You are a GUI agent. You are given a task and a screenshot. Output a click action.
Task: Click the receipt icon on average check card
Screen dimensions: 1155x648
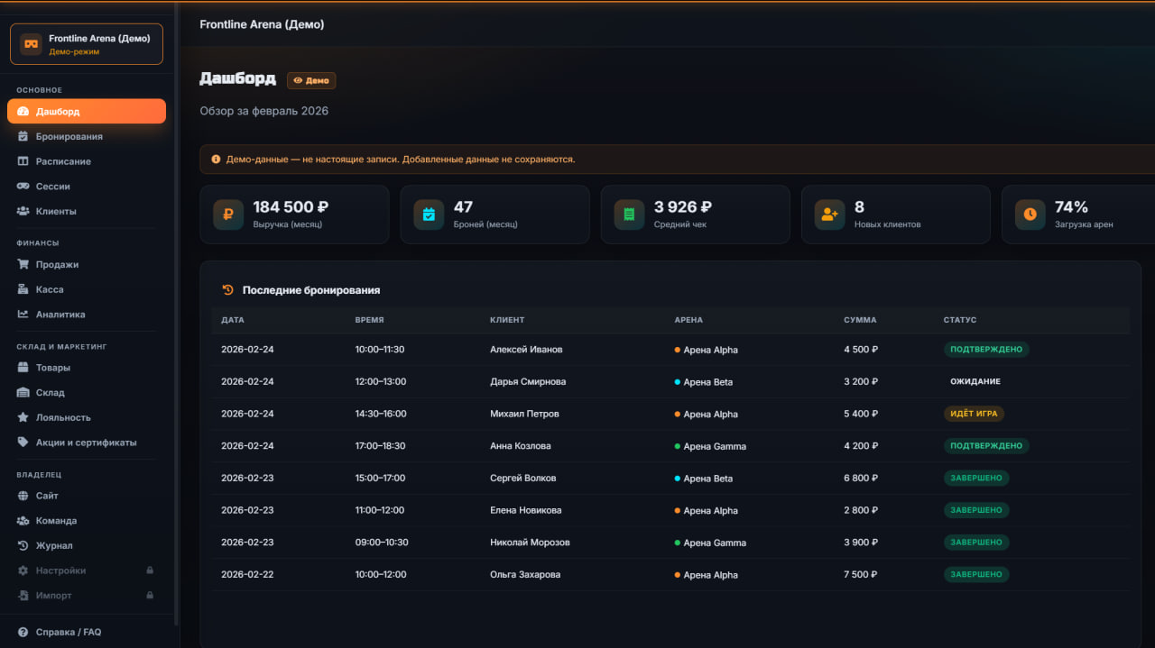click(x=629, y=214)
